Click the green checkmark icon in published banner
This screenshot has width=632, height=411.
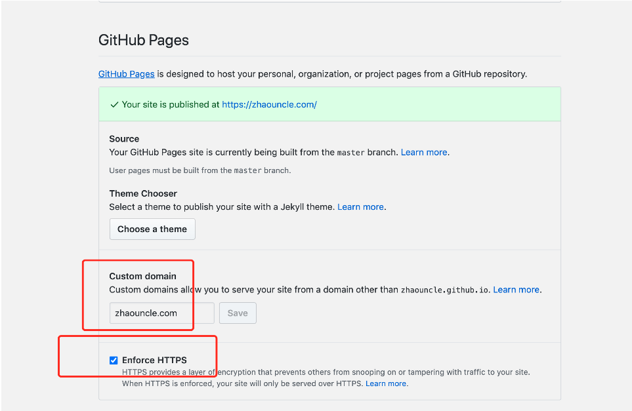(x=114, y=104)
